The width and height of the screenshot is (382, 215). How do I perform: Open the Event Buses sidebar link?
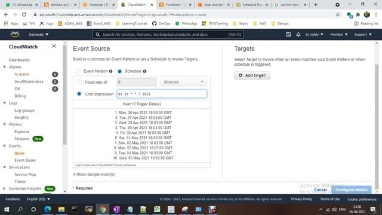click(25, 160)
